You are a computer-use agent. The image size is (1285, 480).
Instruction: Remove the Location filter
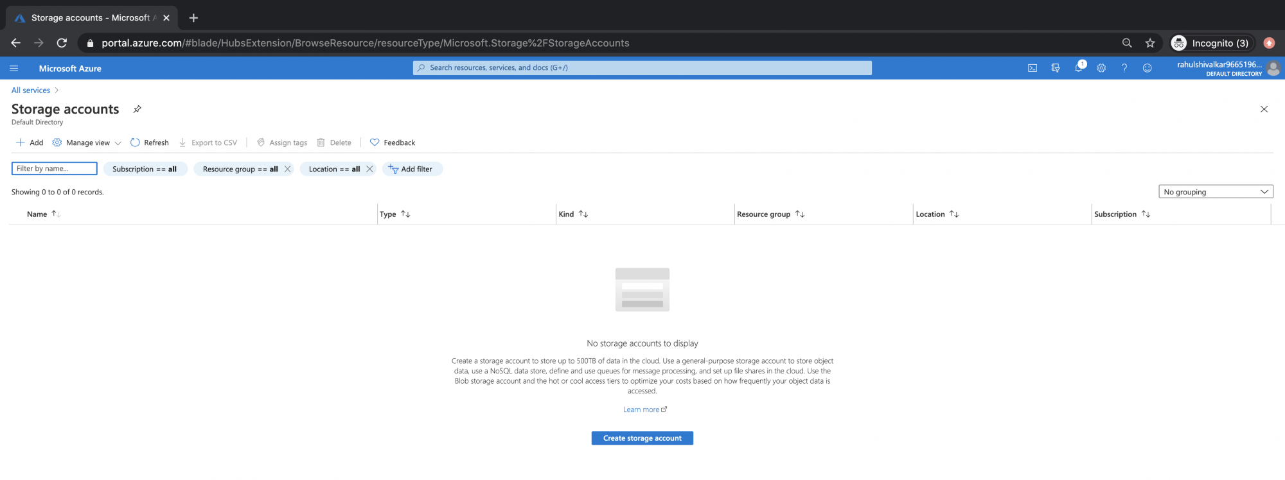[369, 169]
